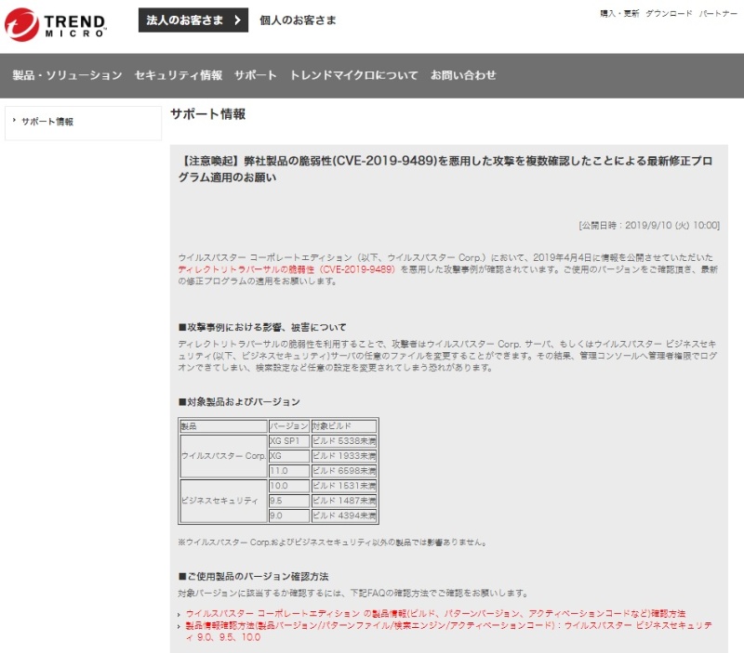
Task: Open the 製品・ソリューション menu
Action: [67, 75]
